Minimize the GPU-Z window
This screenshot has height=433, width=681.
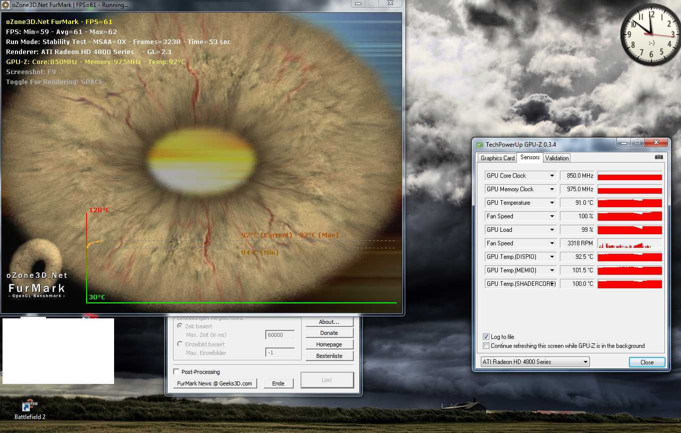(623, 143)
